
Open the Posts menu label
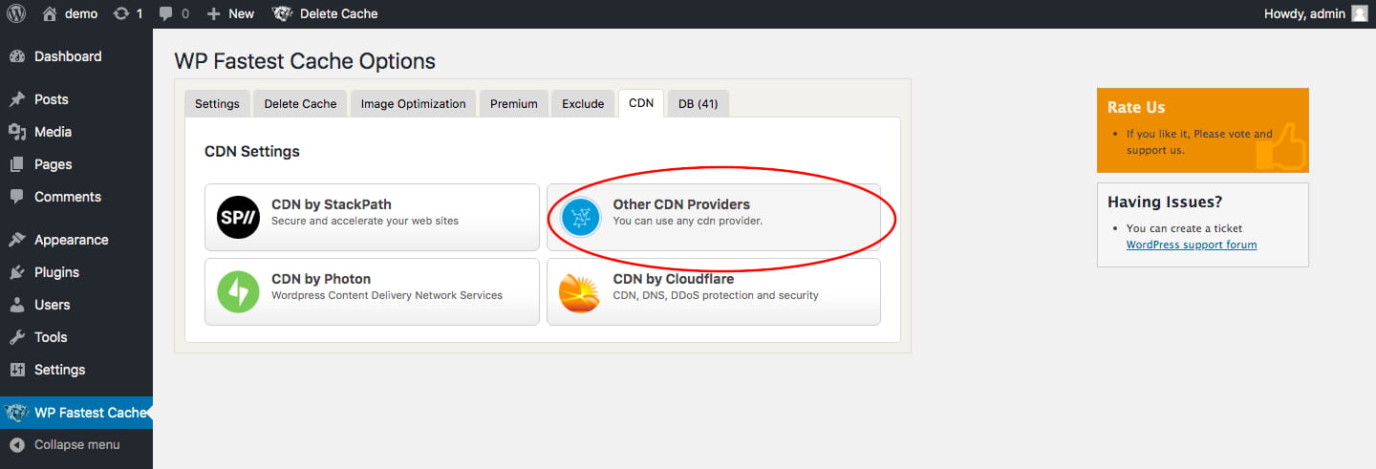pyautogui.click(x=52, y=99)
